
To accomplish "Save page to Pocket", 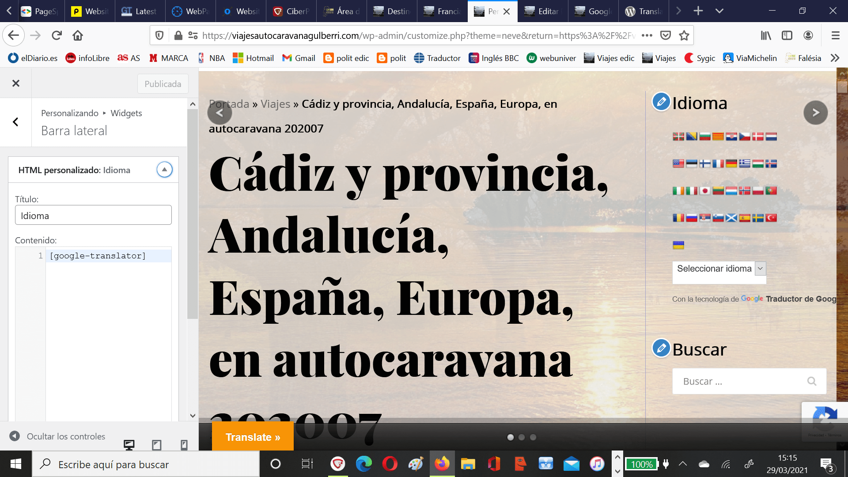I will (x=666, y=35).
